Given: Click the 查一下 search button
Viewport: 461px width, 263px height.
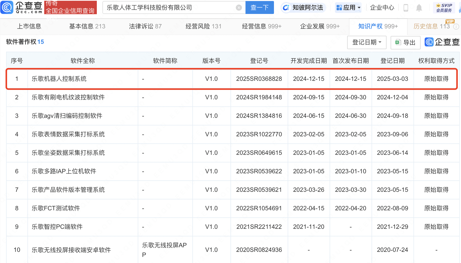Looking at the screenshot, I should click(259, 8).
